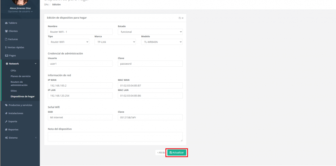Open the Pagos section
The image size is (336, 166).
tap(12, 56)
